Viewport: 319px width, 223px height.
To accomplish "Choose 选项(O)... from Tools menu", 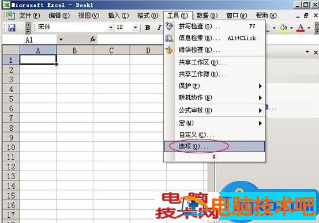I will [x=215, y=146].
